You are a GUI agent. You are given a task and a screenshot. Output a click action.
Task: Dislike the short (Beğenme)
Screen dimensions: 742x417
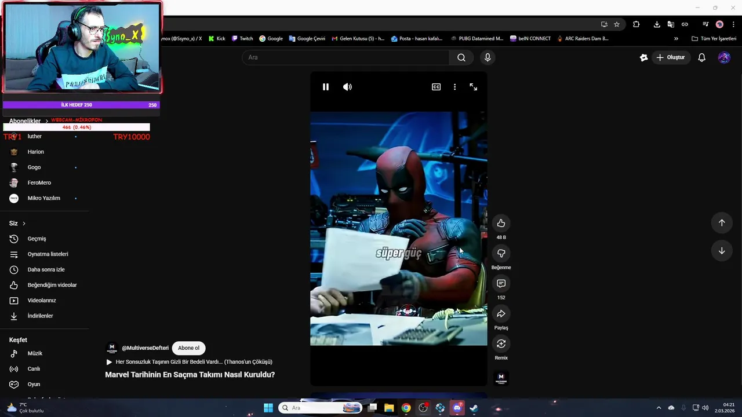click(x=501, y=254)
